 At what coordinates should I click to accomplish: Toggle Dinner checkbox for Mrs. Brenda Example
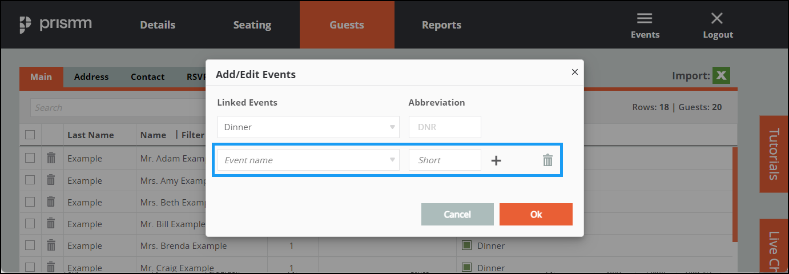coord(466,245)
